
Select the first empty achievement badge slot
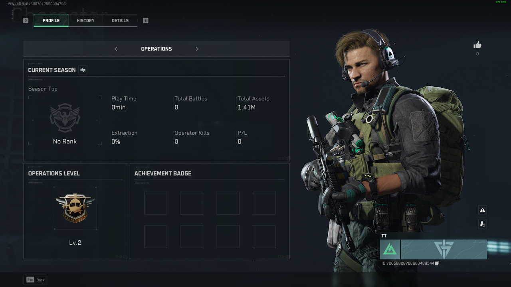(156, 203)
